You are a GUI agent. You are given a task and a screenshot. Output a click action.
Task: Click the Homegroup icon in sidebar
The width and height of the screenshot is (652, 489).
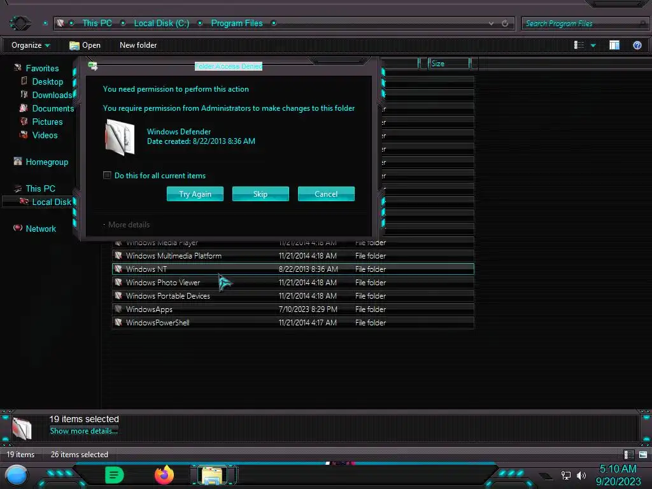point(17,161)
